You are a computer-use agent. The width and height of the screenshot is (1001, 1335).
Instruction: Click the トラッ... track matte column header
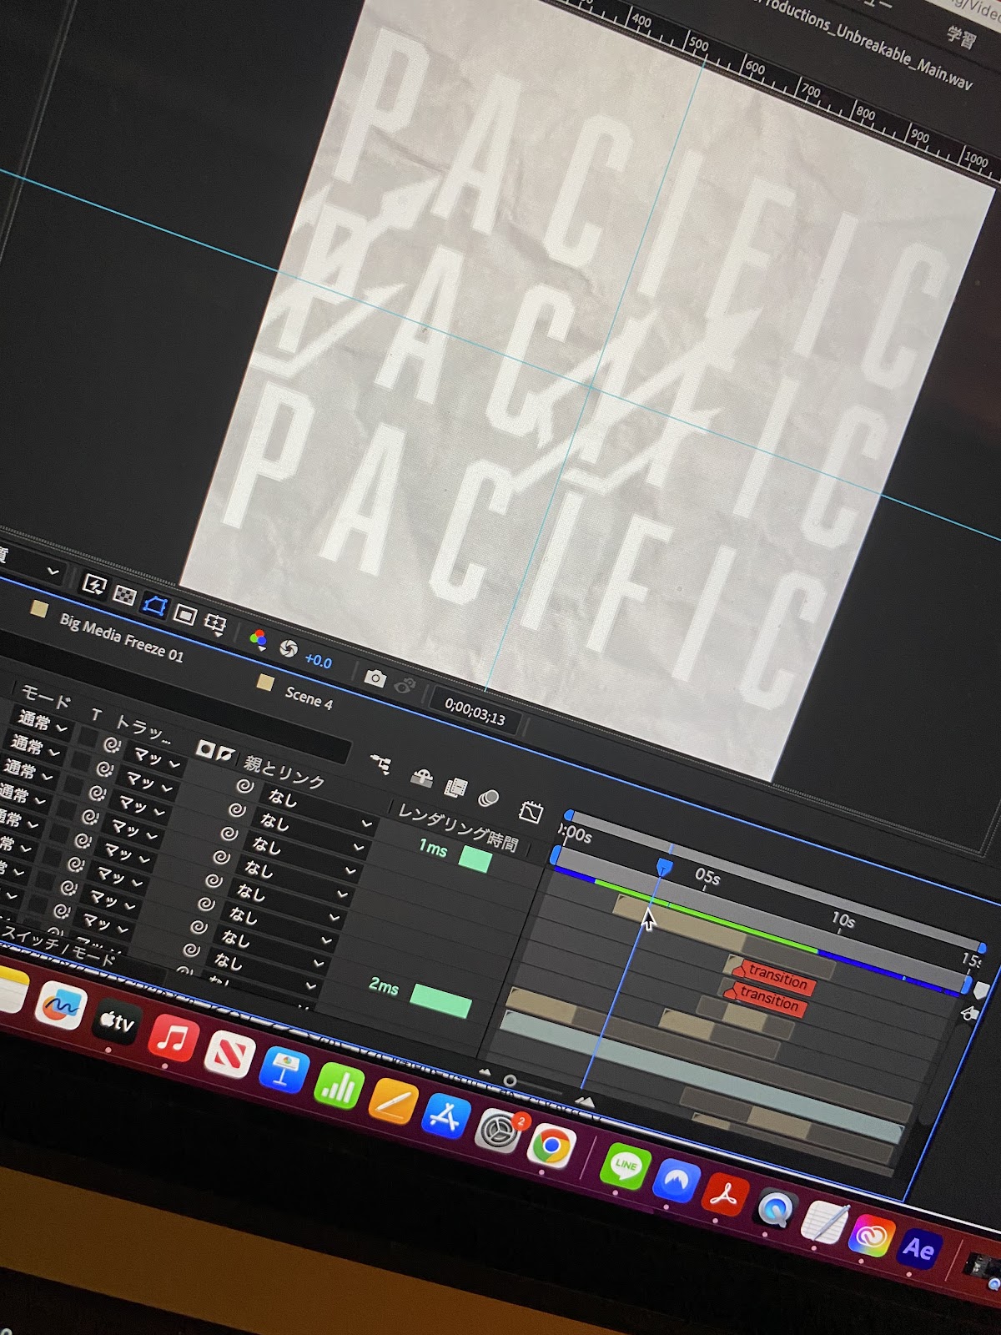click(143, 728)
